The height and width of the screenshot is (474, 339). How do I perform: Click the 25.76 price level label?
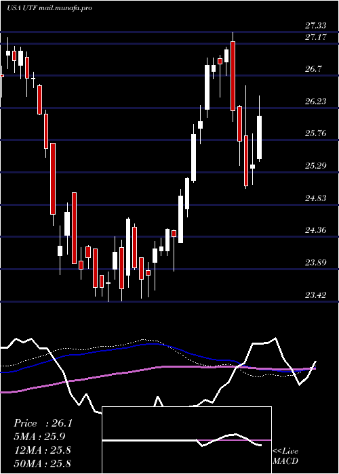[x=316, y=133]
